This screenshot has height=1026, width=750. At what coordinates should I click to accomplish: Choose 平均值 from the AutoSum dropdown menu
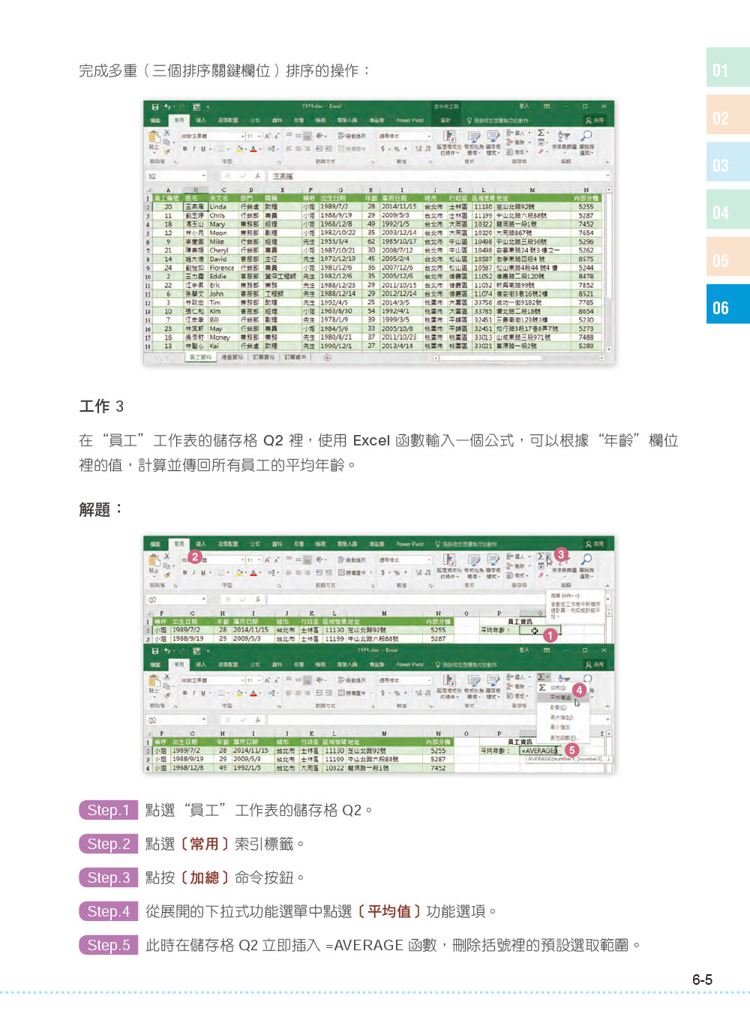click(560, 697)
